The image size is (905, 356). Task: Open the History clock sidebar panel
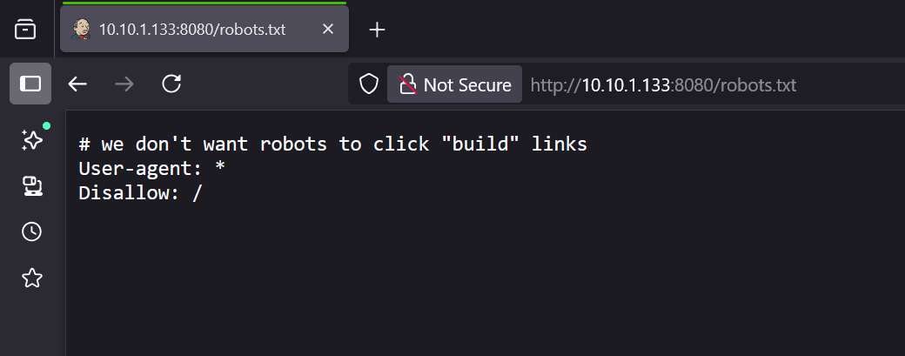pyautogui.click(x=32, y=232)
